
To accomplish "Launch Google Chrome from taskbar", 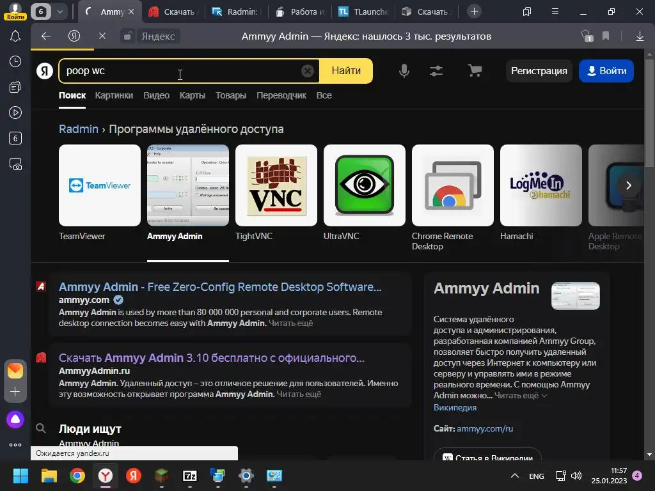I will pos(77,476).
